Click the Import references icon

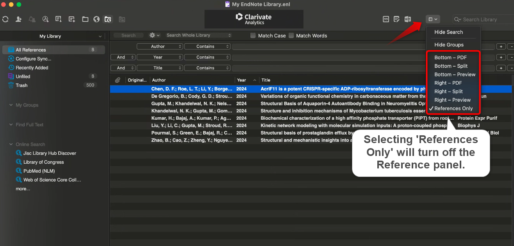click(x=58, y=19)
